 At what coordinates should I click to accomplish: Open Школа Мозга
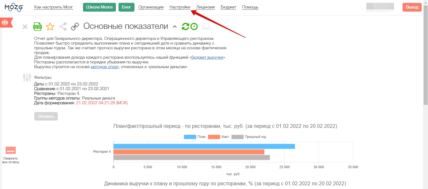point(99,7)
